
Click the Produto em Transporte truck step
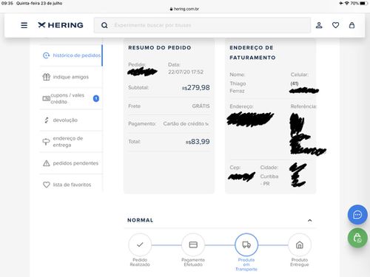coord(246,244)
